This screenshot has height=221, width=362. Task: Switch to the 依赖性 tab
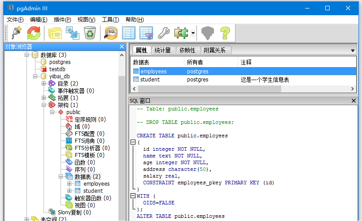tap(187, 50)
